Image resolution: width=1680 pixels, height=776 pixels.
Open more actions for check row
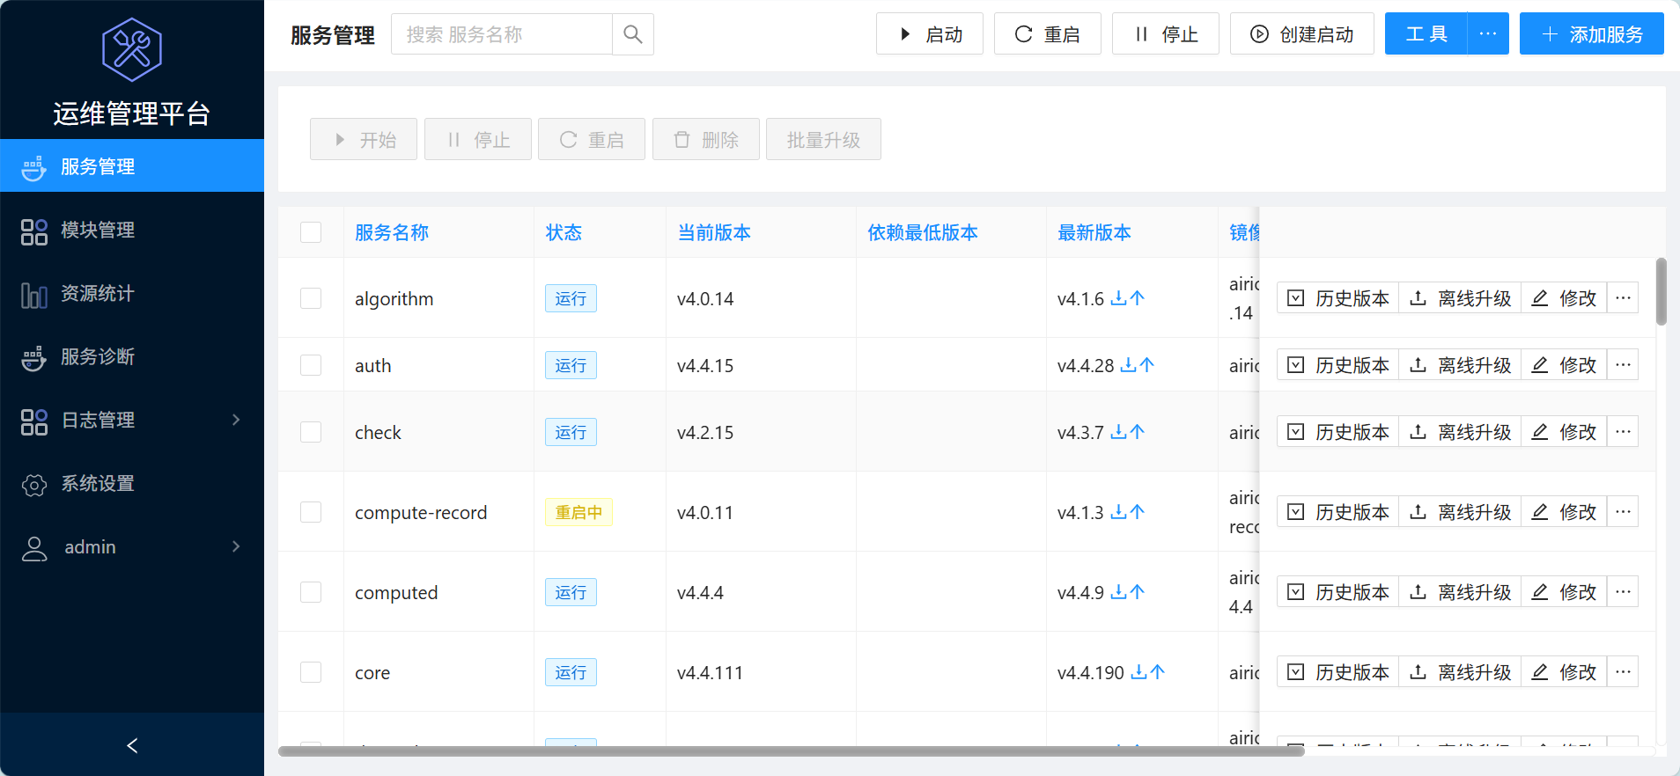coord(1623,432)
